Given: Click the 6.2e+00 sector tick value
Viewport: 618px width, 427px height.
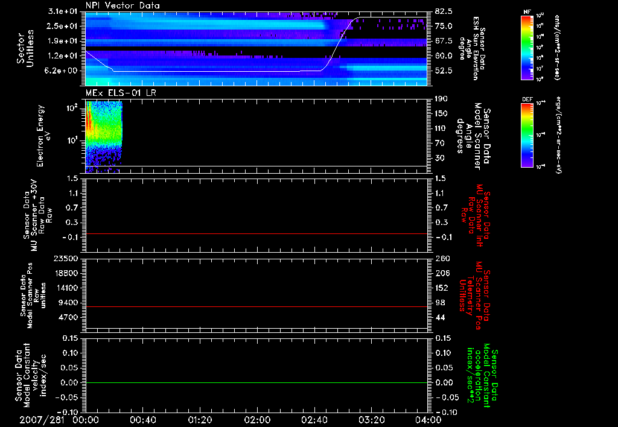Looking at the screenshot, I should (62, 71).
